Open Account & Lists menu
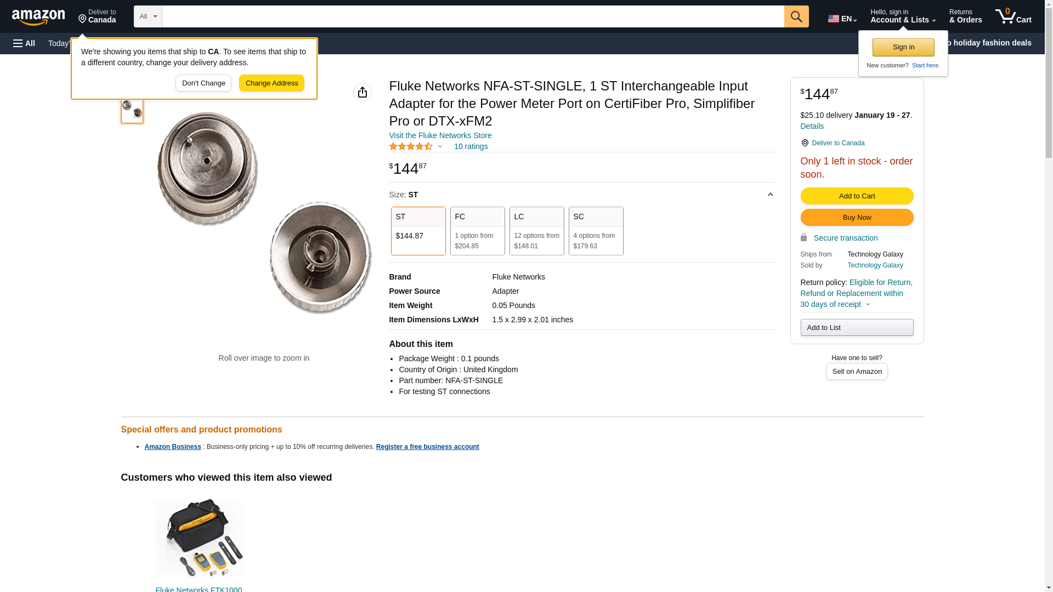1053x592 pixels. pyautogui.click(x=903, y=16)
